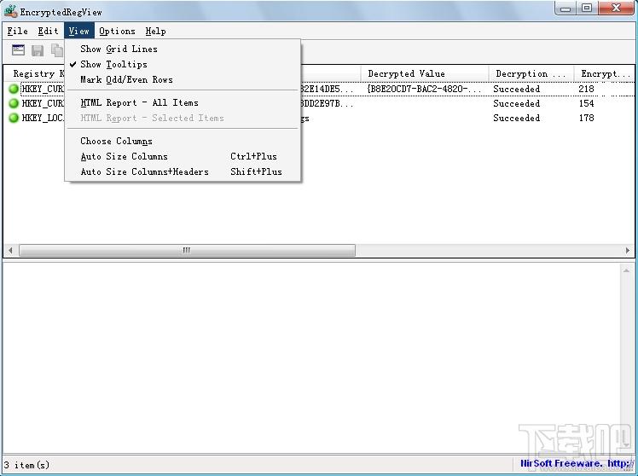Viewport: 638px width, 476px height.
Task: Maximize the EncryptedRegView window
Action: point(587,8)
